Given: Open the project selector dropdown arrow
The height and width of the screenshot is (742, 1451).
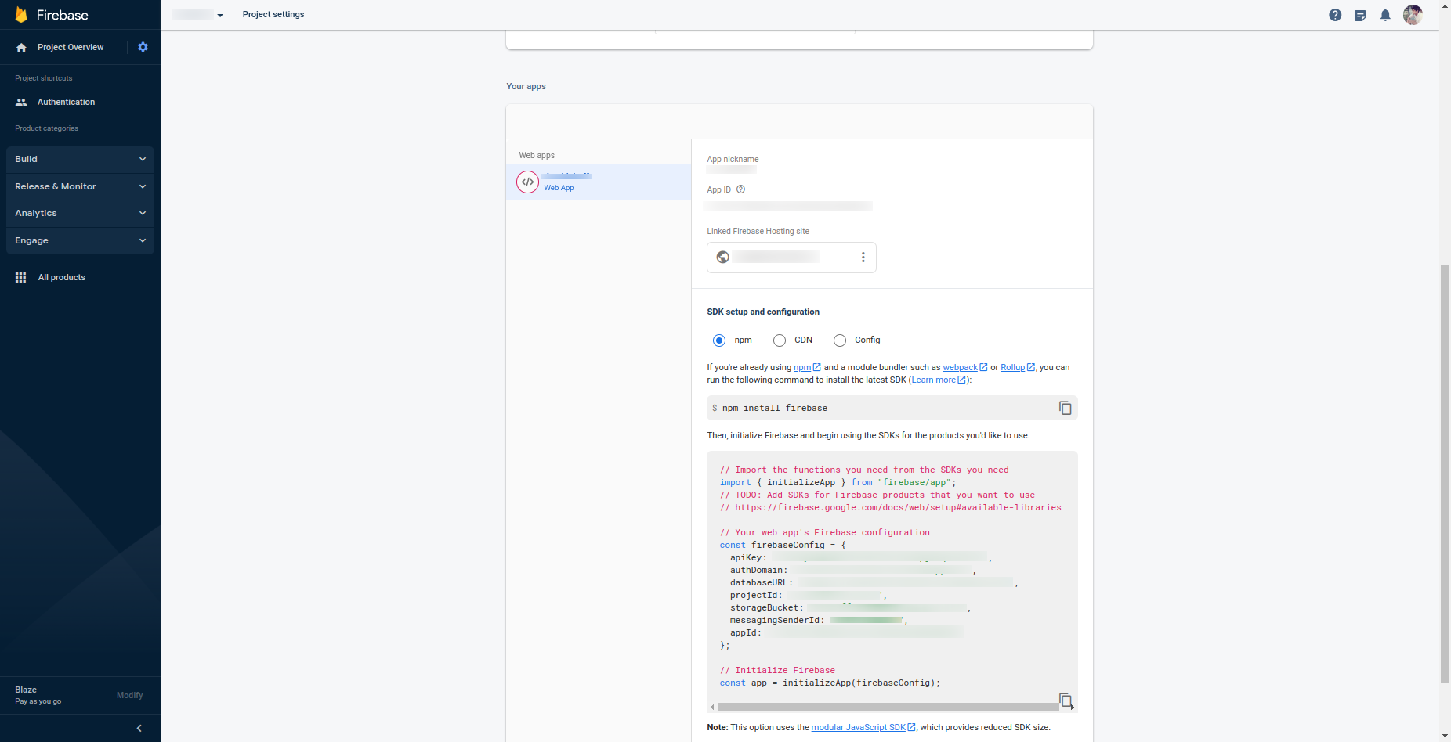Looking at the screenshot, I should point(220,16).
